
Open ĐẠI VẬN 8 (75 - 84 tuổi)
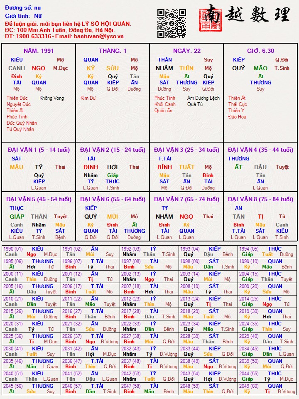pyautogui.click(x=260, y=199)
